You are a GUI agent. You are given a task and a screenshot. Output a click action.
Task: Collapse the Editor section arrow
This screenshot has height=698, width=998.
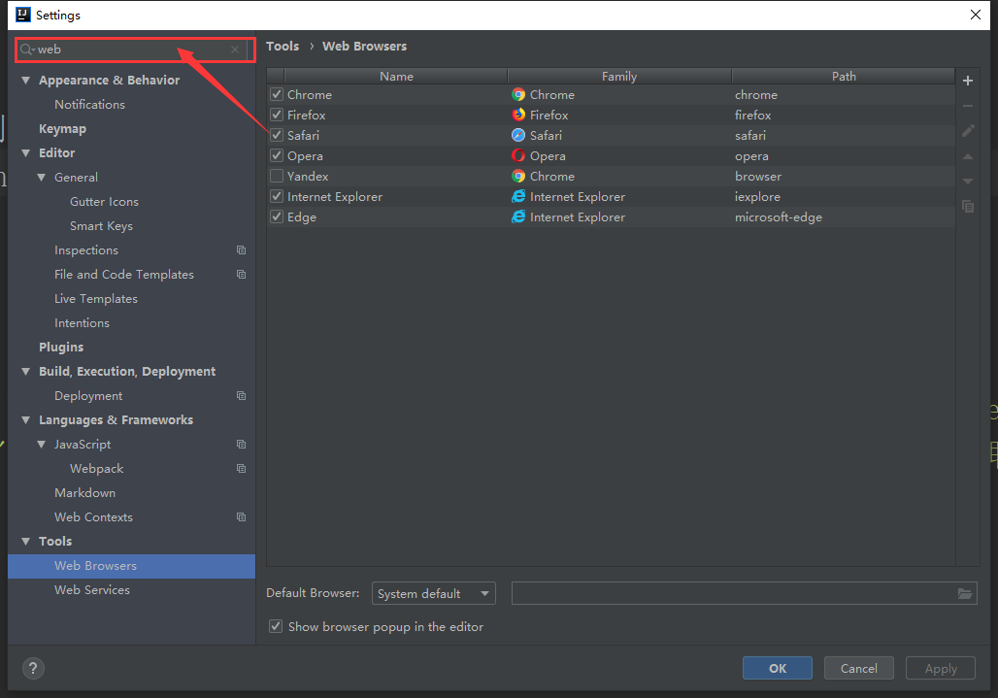coord(25,153)
